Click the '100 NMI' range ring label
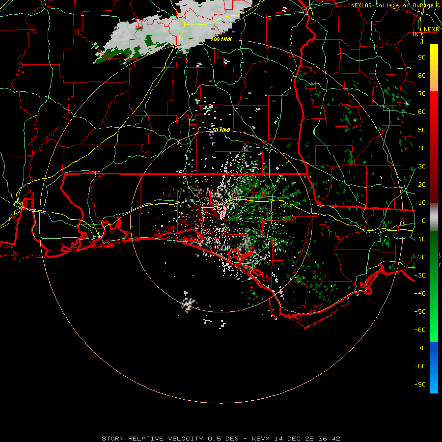The image size is (442, 442). click(x=221, y=39)
